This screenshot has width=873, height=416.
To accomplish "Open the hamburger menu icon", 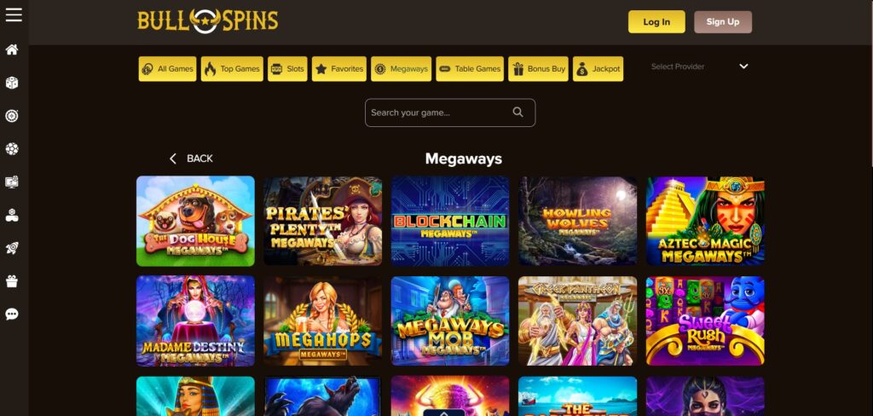I will pyautogui.click(x=14, y=14).
